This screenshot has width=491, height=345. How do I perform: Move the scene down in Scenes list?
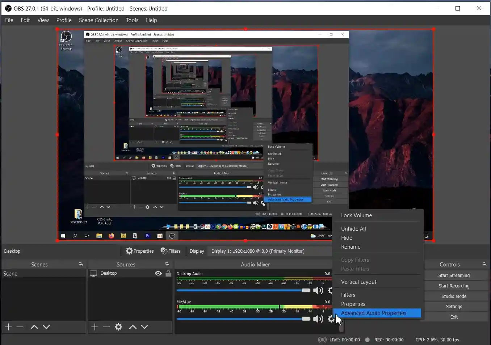click(46, 327)
